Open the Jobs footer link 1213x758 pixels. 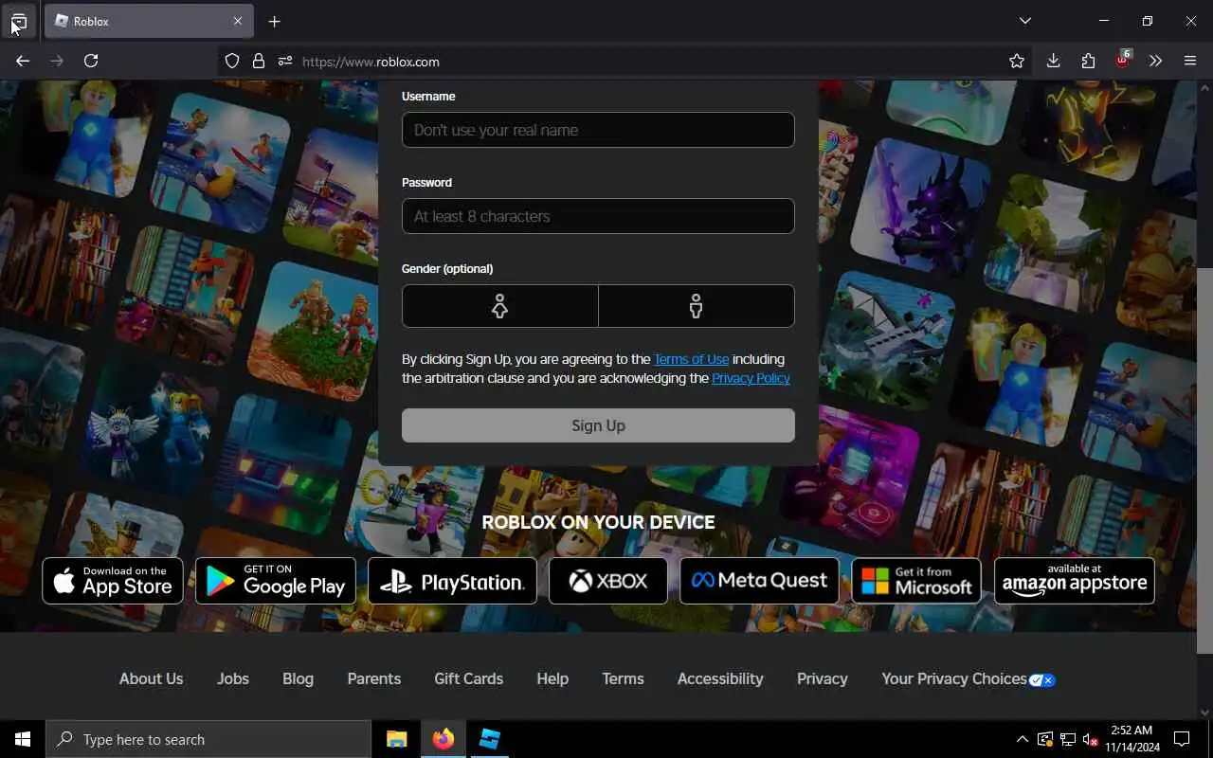click(x=232, y=678)
